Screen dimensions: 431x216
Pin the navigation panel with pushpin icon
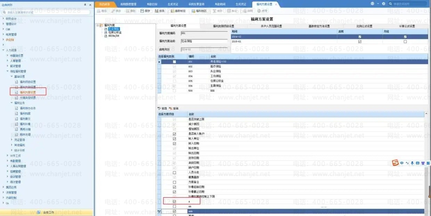[86, 5]
